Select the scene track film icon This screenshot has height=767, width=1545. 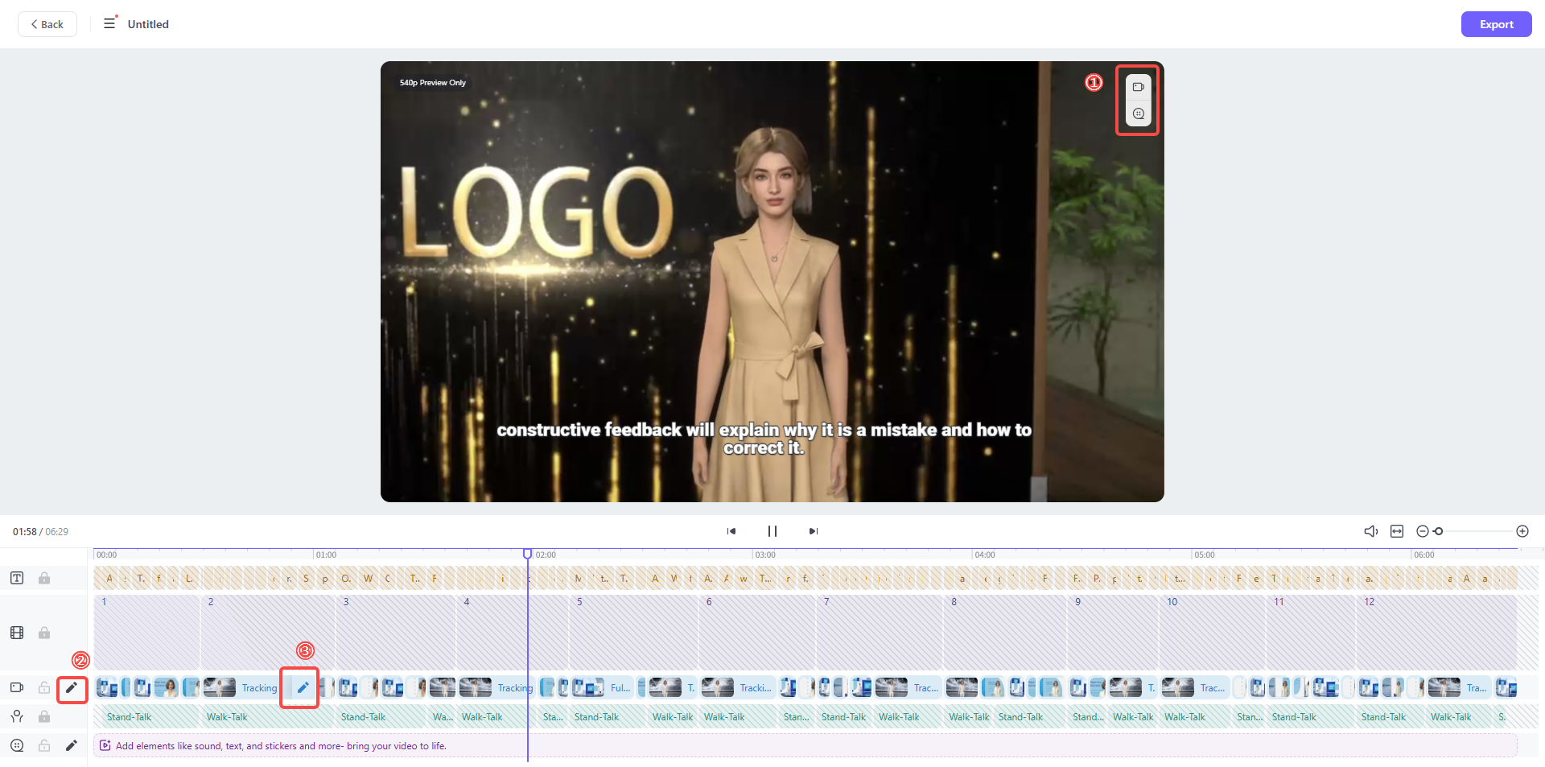tap(17, 633)
